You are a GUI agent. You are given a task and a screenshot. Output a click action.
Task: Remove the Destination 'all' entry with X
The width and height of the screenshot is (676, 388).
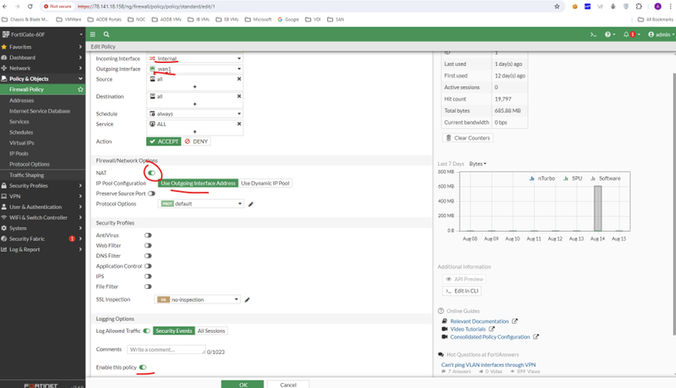click(x=239, y=96)
